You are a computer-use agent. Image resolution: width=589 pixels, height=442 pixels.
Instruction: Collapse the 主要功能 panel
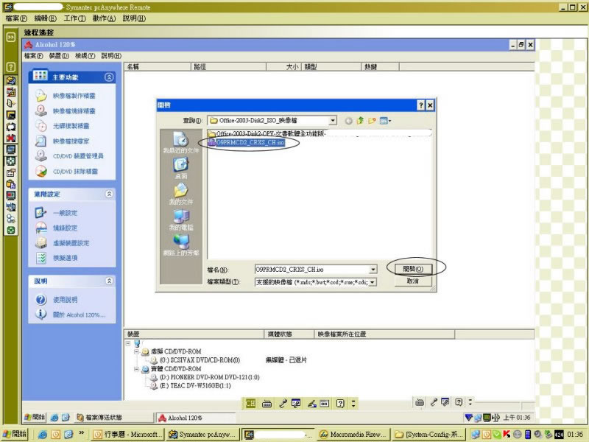point(109,77)
